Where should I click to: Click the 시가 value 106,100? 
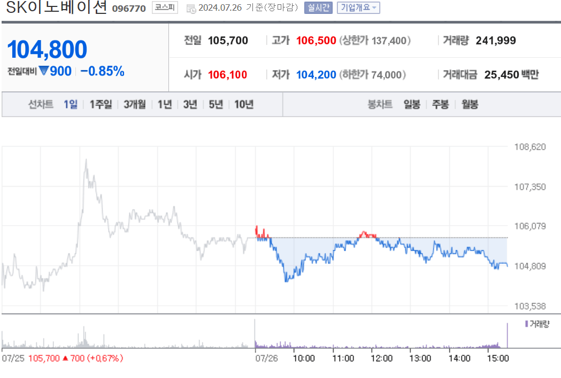pyautogui.click(x=227, y=75)
